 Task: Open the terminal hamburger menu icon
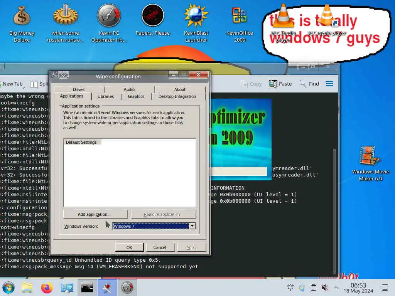329,84
